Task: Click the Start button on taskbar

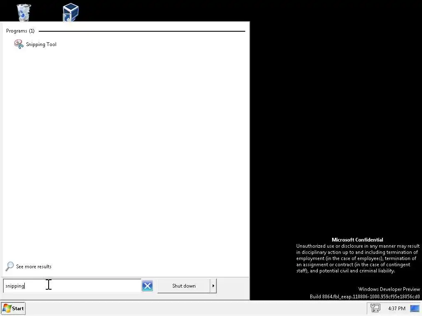Action: click(13, 308)
